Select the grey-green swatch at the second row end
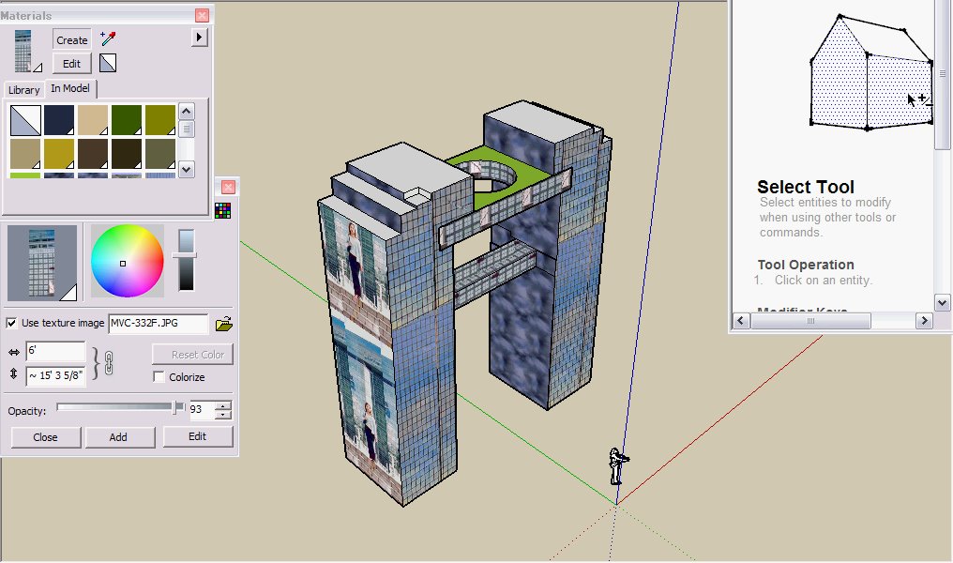 (160, 154)
